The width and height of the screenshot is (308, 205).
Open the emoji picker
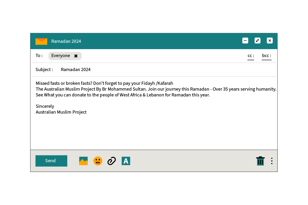tap(98, 161)
